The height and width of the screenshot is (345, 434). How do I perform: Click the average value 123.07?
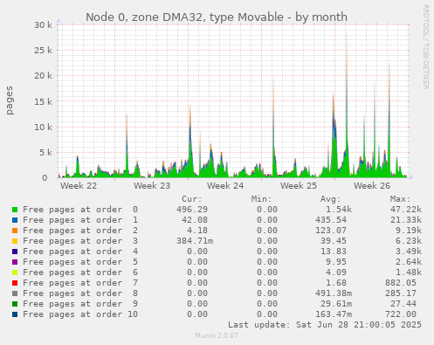point(331,231)
